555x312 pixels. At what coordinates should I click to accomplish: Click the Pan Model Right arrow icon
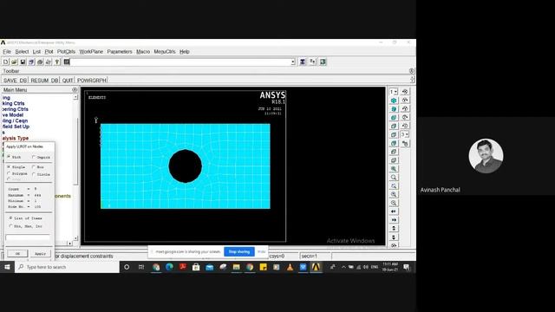394,219
